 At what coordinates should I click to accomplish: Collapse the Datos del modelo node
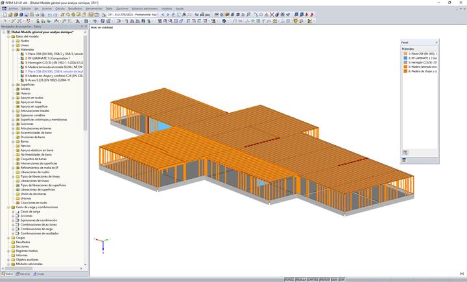coord(8,36)
